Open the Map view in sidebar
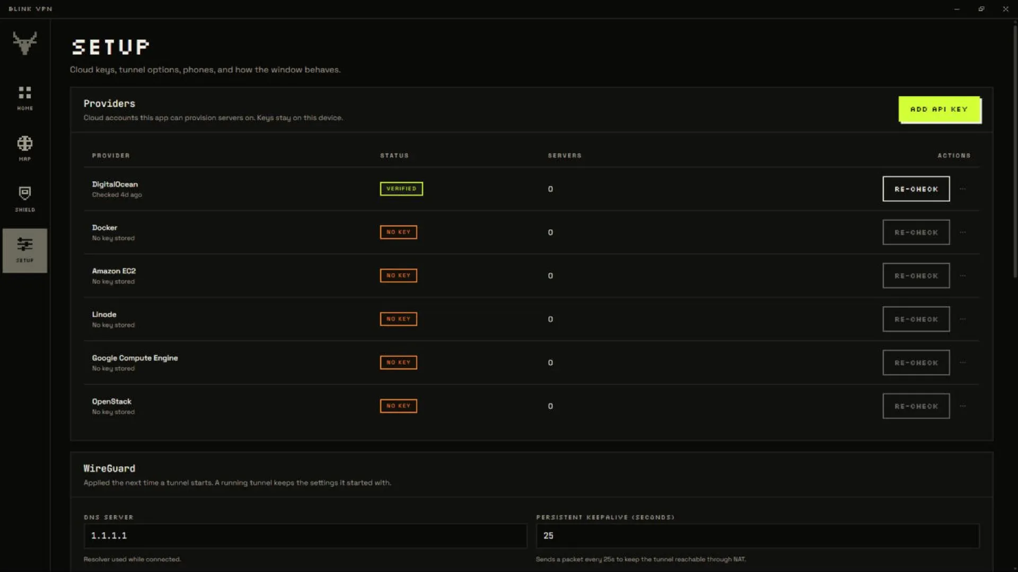 click(25, 148)
